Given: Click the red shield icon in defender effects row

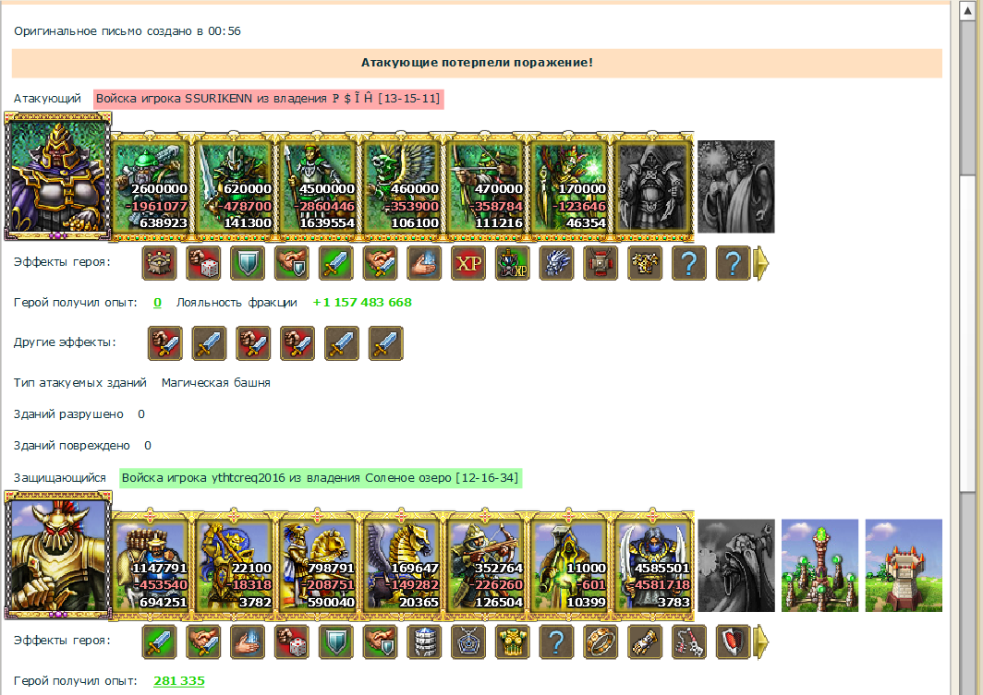Looking at the screenshot, I should 733,641.
